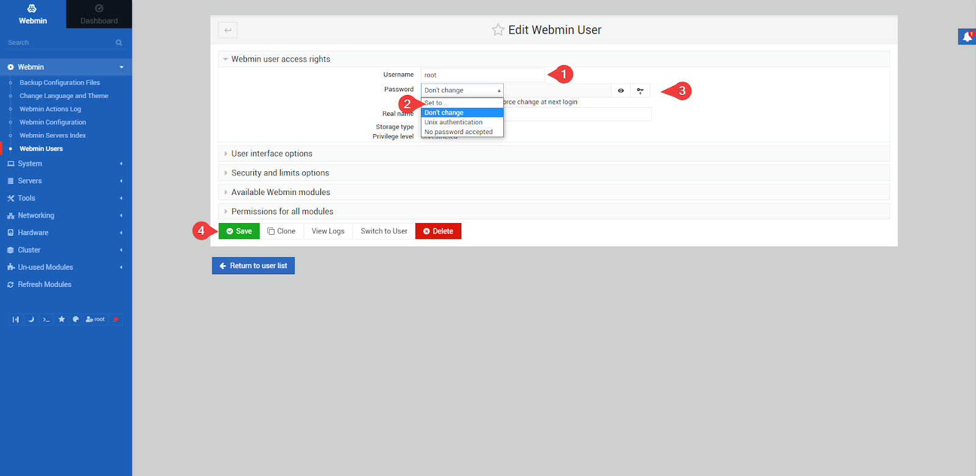This screenshot has height=476, width=976.
Task: Open Webmin Configuration page
Action: click(53, 123)
